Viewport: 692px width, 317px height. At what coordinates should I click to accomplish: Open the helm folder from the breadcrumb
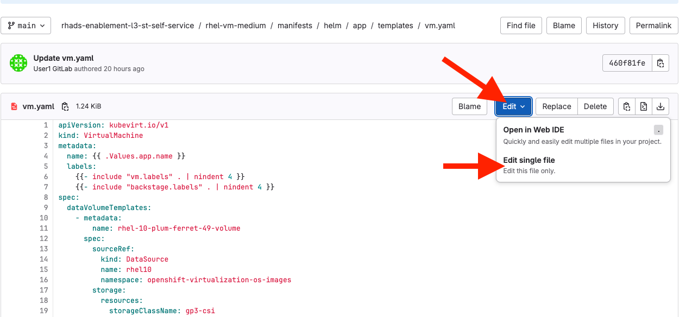[332, 26]
